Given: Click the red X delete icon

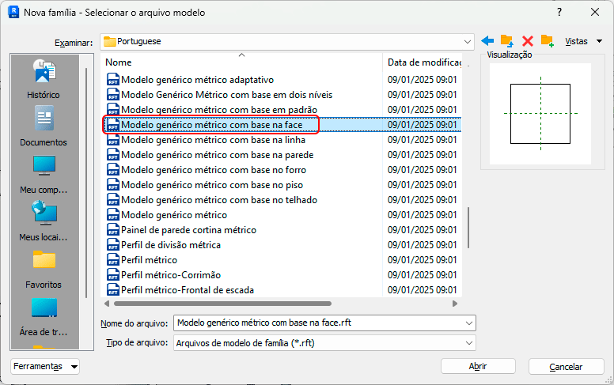Looking at the screenshot, I should 528,41.
